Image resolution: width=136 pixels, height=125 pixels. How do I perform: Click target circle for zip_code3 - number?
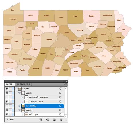pyautogui.click(x=60, y=97)
